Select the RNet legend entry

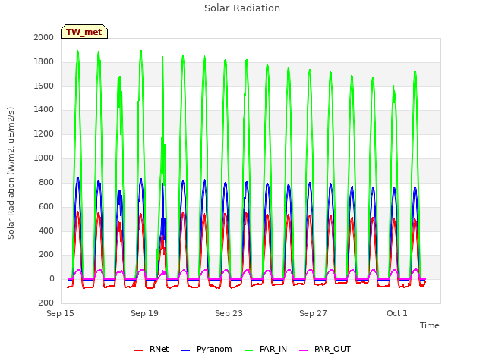point(152,349)
